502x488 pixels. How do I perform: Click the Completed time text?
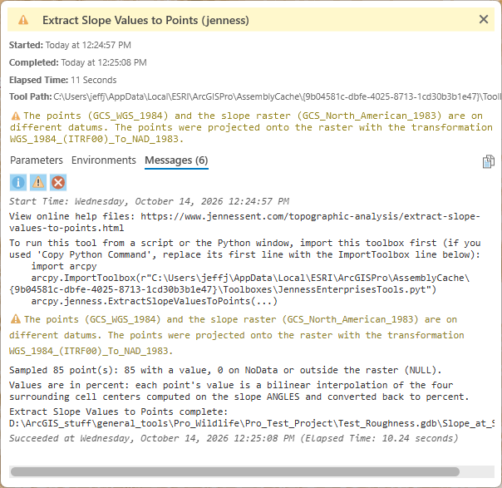(x=78, y=62)
